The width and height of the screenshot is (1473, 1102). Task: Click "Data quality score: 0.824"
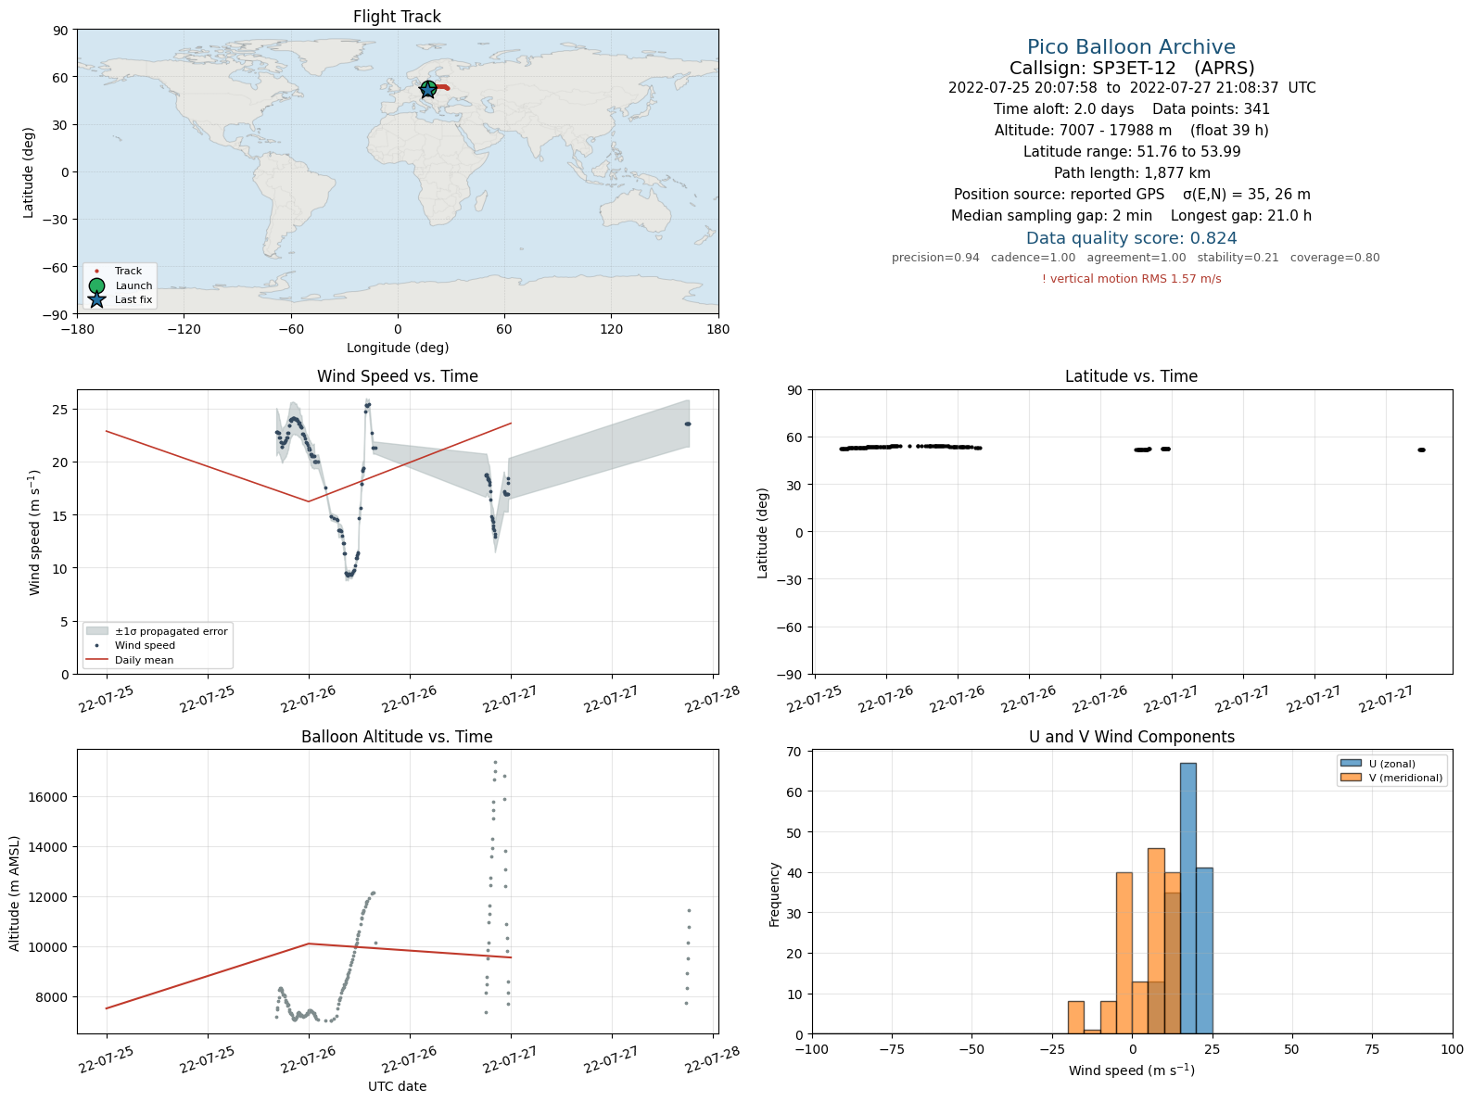click(1131, 238)
